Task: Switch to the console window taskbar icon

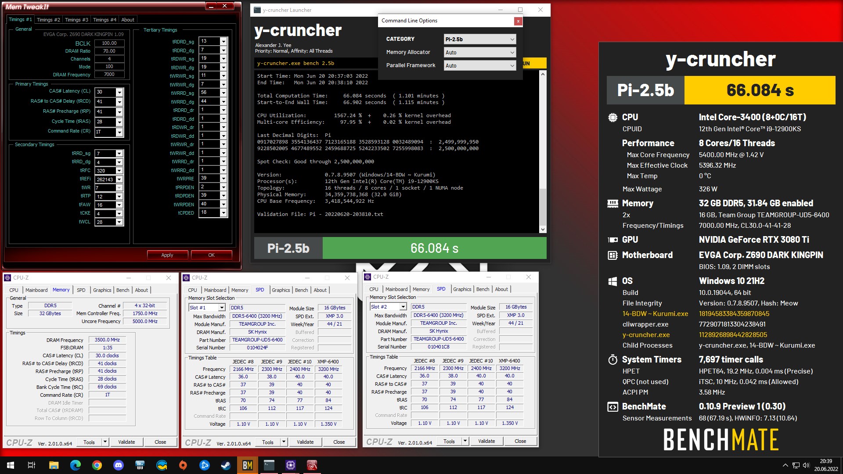Action: 269,465
